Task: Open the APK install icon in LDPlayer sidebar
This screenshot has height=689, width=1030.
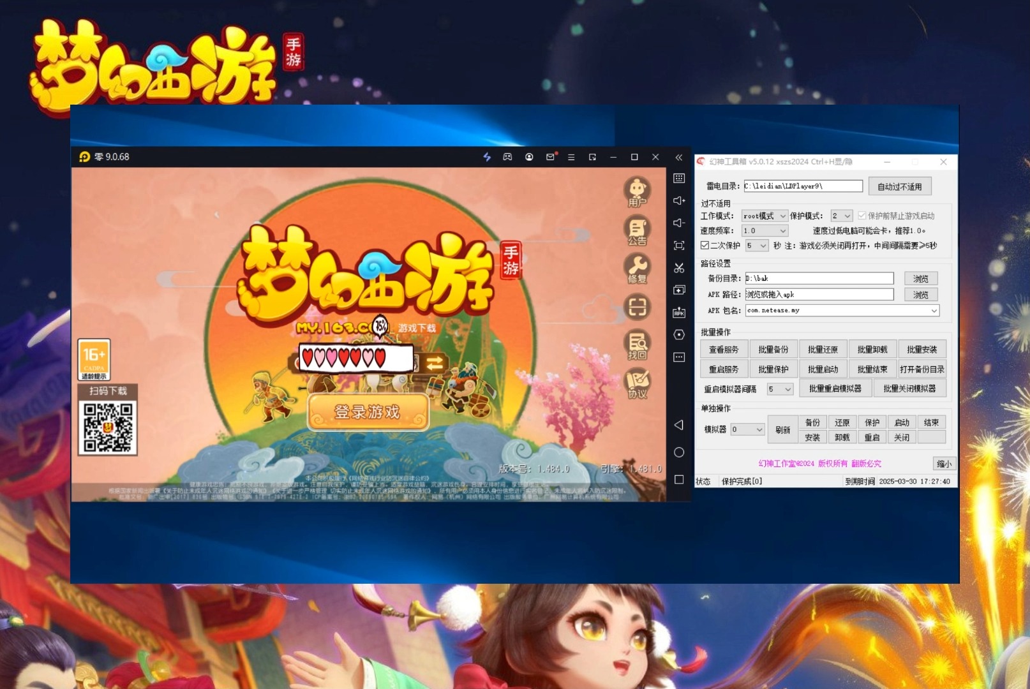Action: [x=679, y=313]
